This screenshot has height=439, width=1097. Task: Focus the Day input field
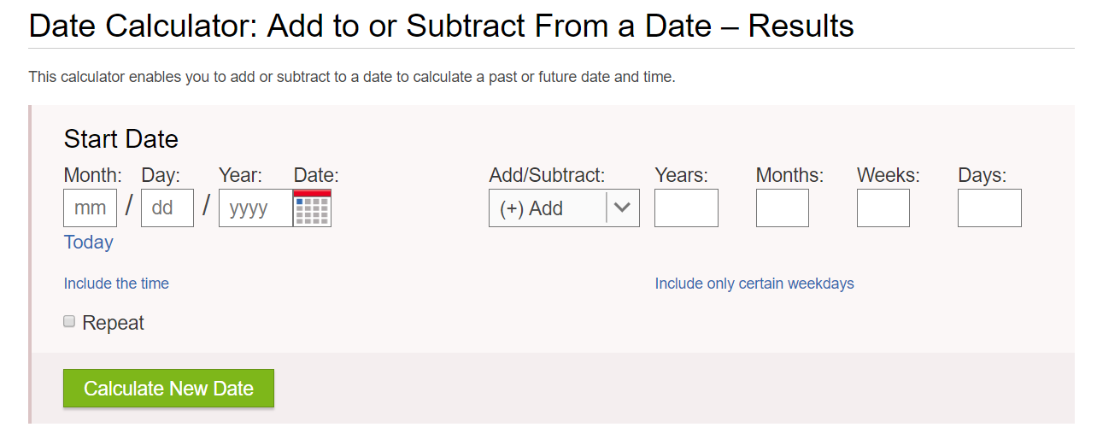pyautogui.click(x=167, y=208)
